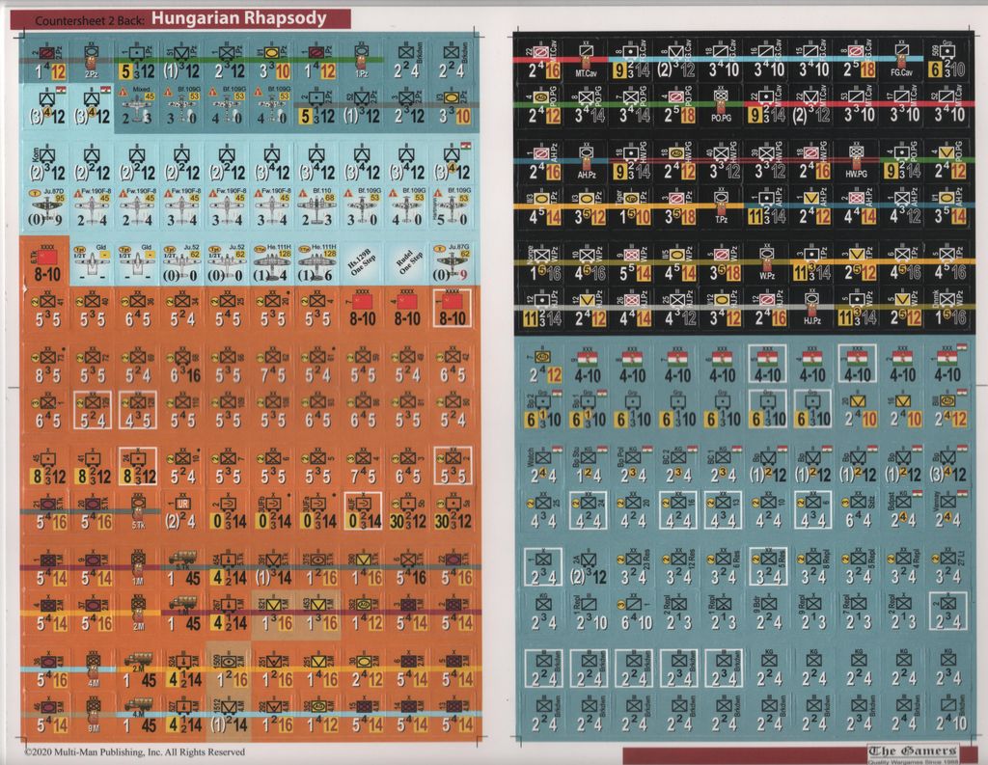Select the Rudel One Step marker
The image size is (988, 765).
point(408,262)
